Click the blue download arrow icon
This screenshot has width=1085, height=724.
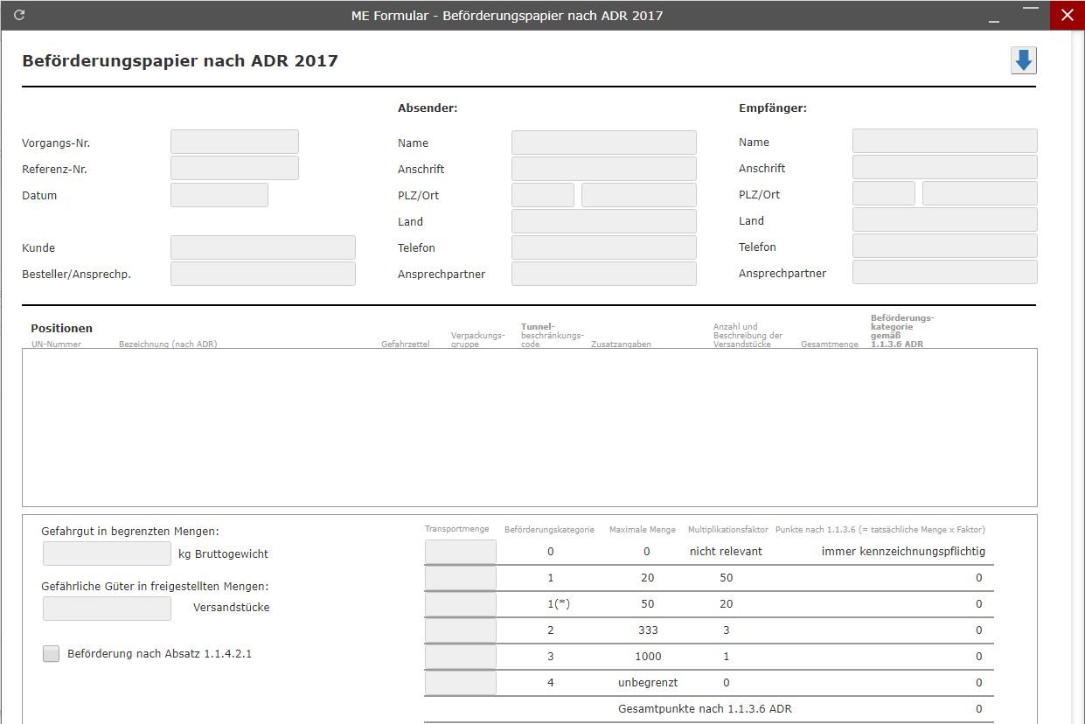[x=1023, y=60]
